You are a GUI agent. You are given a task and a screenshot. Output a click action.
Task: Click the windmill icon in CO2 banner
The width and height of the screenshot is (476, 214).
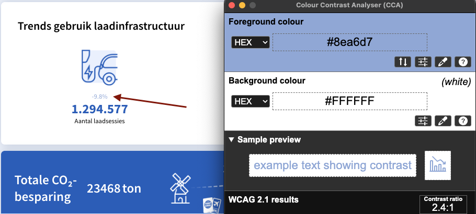[179, 188]
